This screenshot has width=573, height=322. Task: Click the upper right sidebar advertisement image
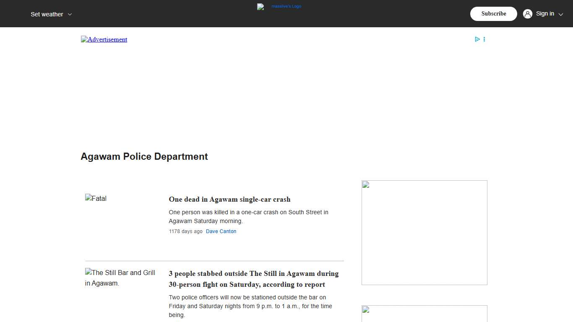pos(424,232)
